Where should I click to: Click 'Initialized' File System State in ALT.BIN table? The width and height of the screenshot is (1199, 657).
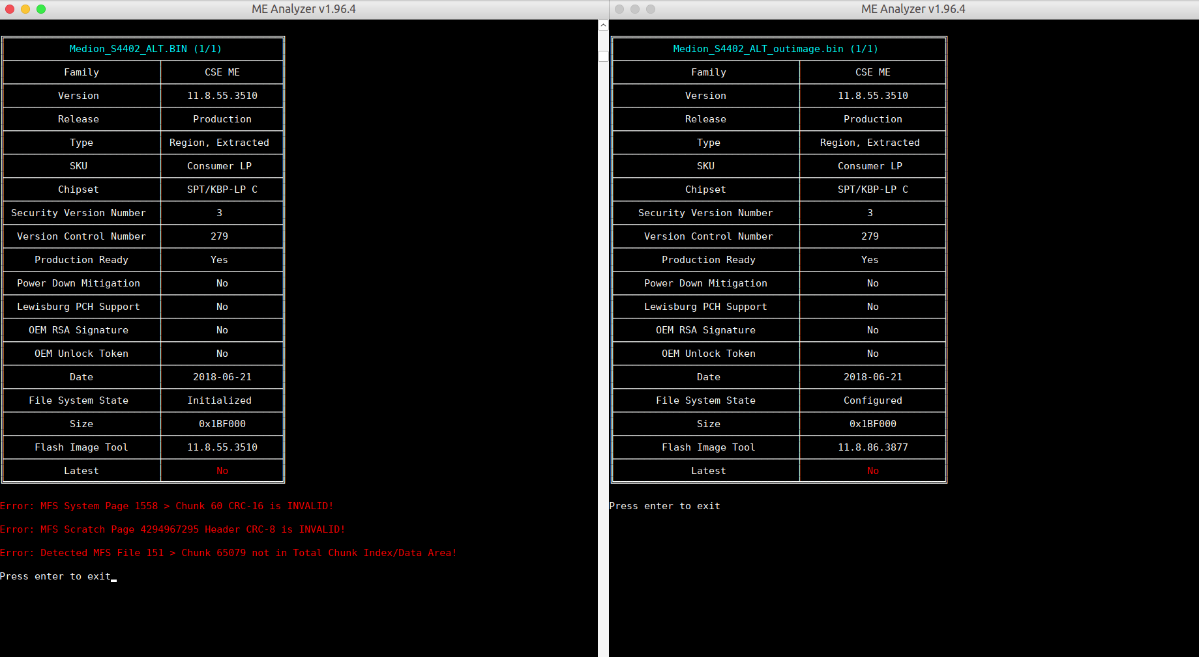[220, 400]
